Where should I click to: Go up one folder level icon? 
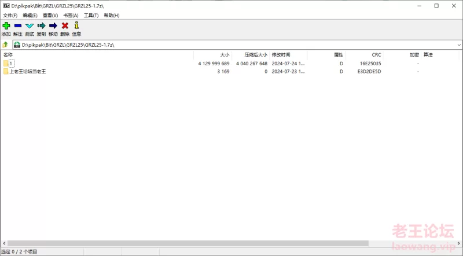[x=5, y=45]
